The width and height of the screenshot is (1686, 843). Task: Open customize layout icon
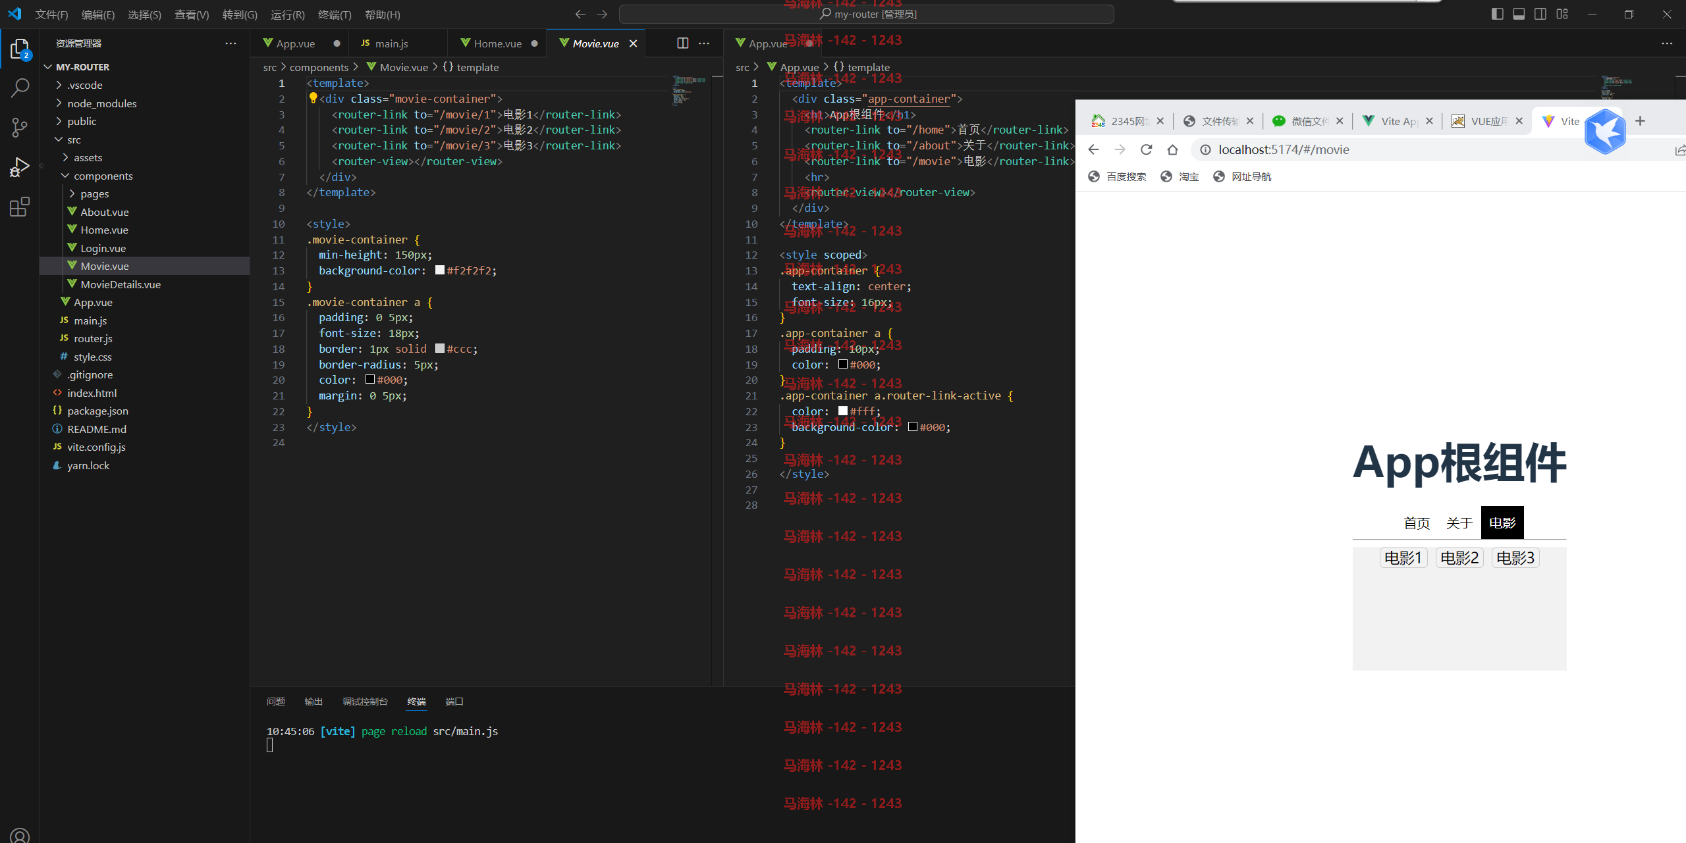[1562, 14]
